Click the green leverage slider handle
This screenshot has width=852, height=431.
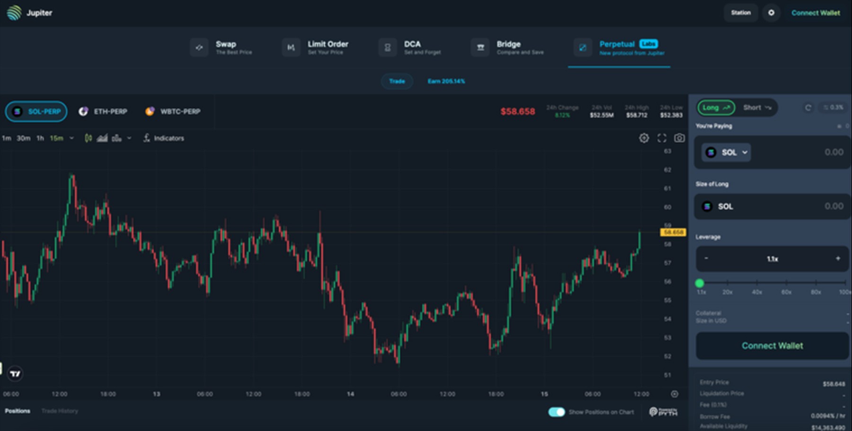(700, 283)
